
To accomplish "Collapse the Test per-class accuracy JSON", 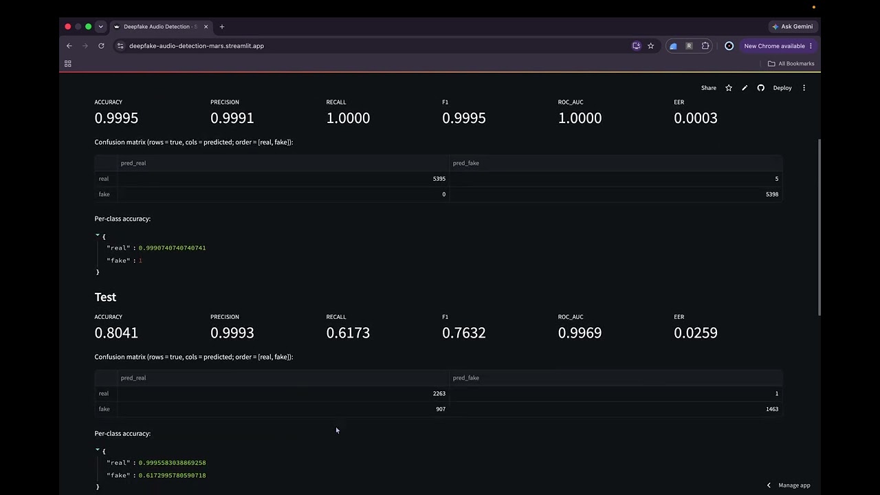I will (98, 450).
